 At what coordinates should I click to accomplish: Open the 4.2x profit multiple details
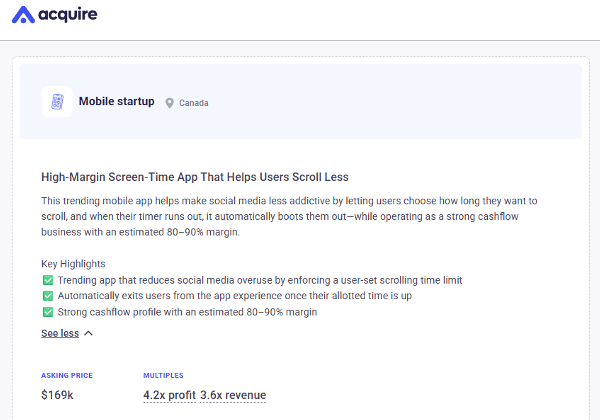(x=169, y=395)
